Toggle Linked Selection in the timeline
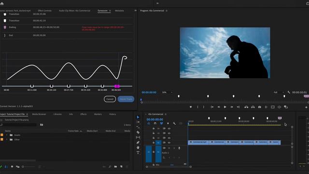 point(161,124)
